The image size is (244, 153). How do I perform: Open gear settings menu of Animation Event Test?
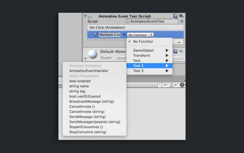[x=181, y=16]
